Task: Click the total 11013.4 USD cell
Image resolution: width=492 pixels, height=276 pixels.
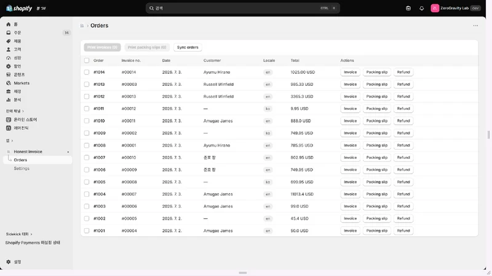Action: click(302, 194)
